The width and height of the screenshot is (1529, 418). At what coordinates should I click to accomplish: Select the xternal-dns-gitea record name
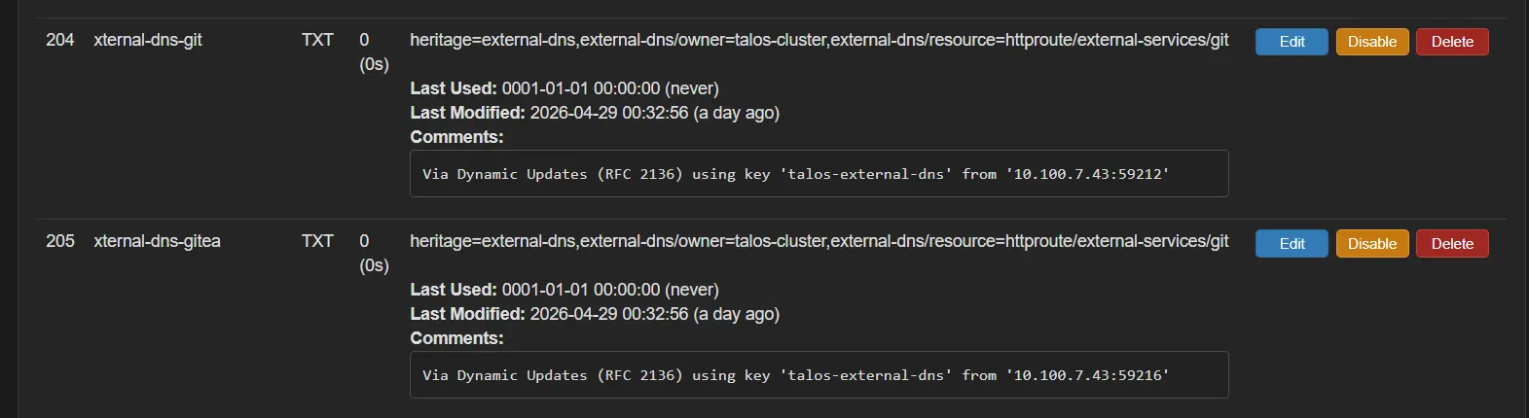[x=157, y=241]
